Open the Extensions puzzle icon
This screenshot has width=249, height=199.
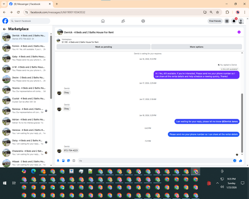click(x=227, y=12)
